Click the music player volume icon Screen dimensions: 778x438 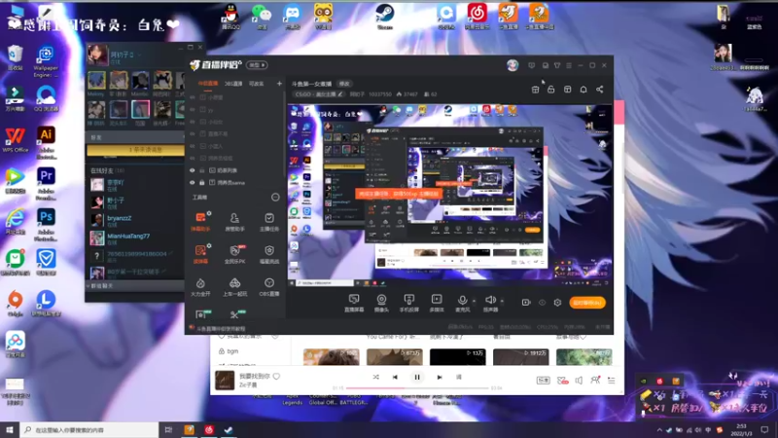[x=579, y=381]
